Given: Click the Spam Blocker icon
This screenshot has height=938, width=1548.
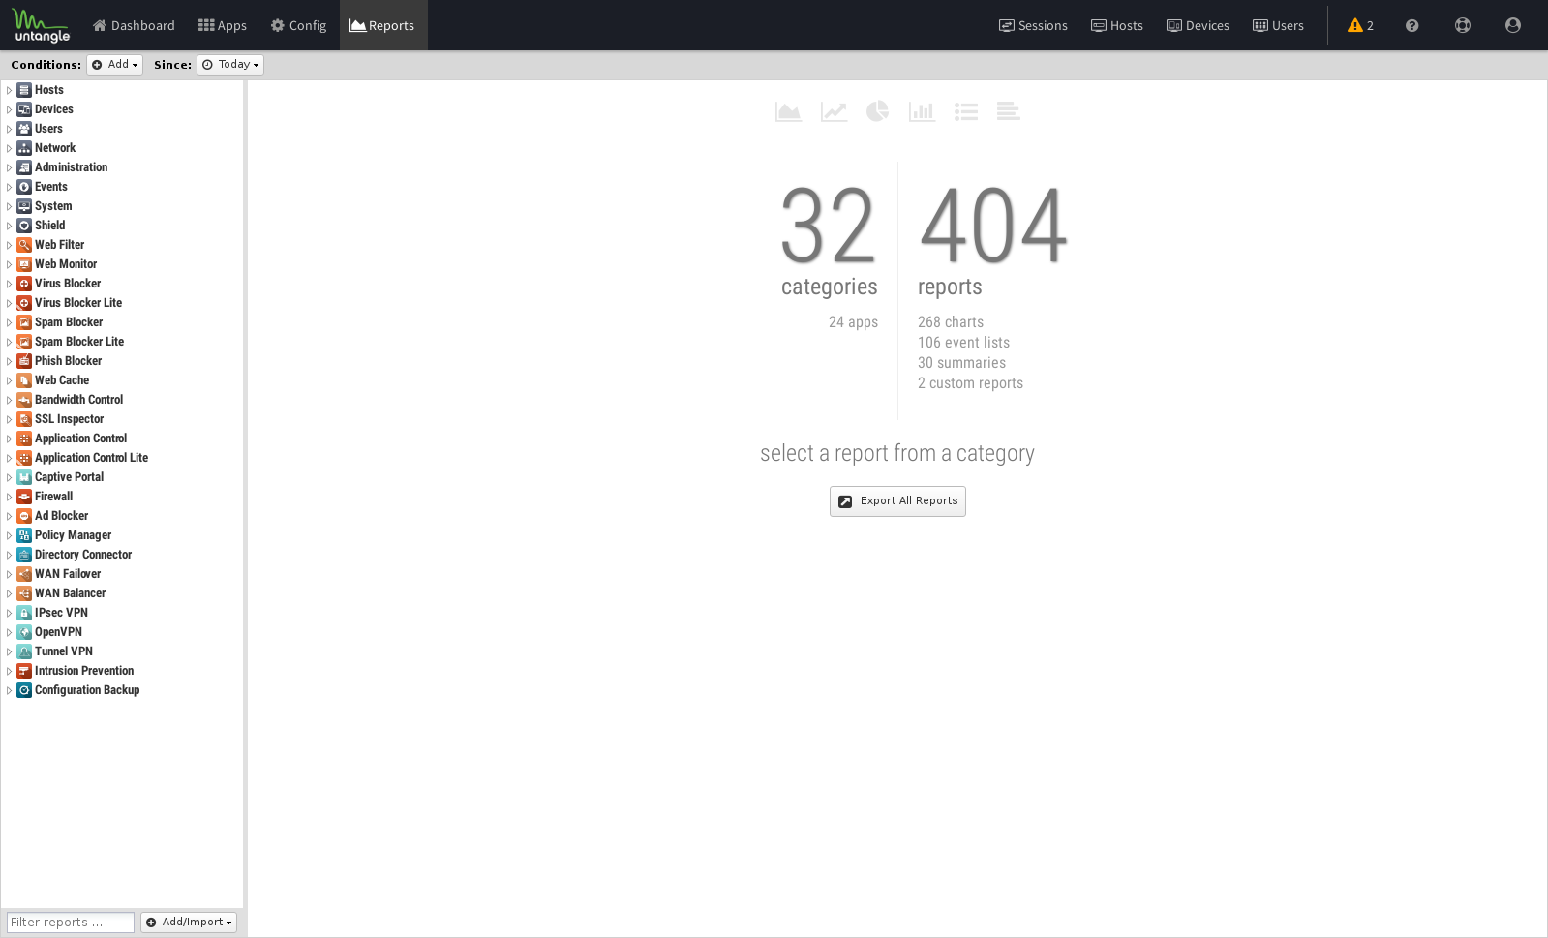Looking at the screenshot, I should 24,322.
